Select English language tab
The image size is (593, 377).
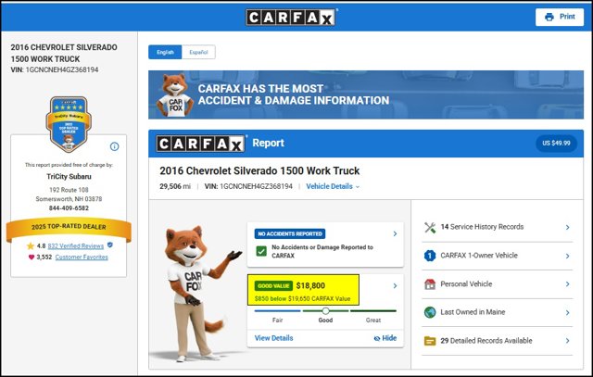(x=165, y=52)
